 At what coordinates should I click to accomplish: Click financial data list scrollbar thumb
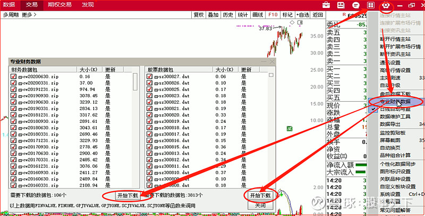pyautogui.click(x=135, y=82)
